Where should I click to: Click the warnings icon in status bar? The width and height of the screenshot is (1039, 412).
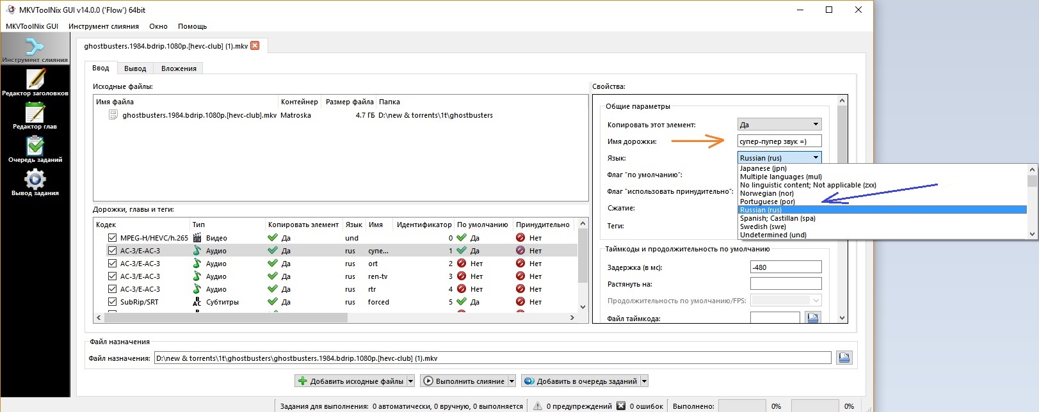tap(538, 406)
